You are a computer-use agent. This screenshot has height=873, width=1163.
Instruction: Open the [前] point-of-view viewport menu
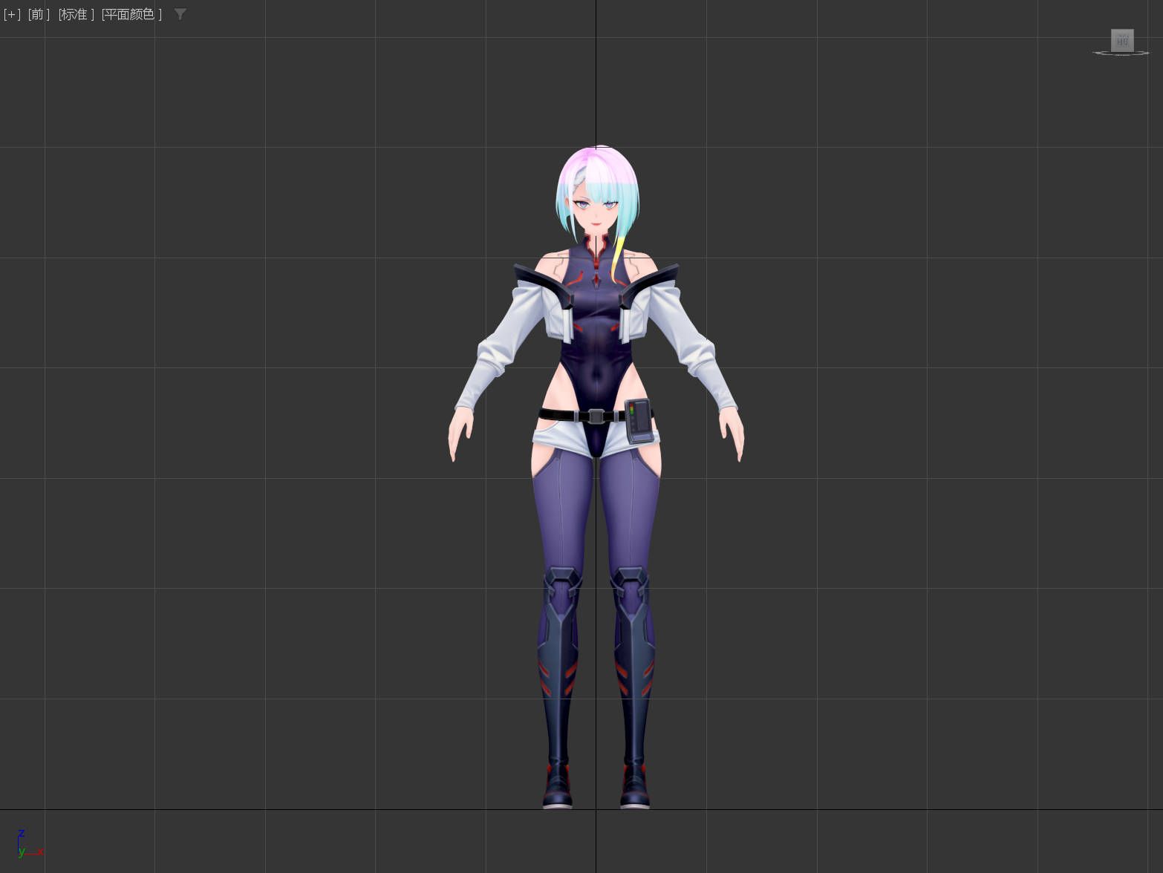click(39, 14)
